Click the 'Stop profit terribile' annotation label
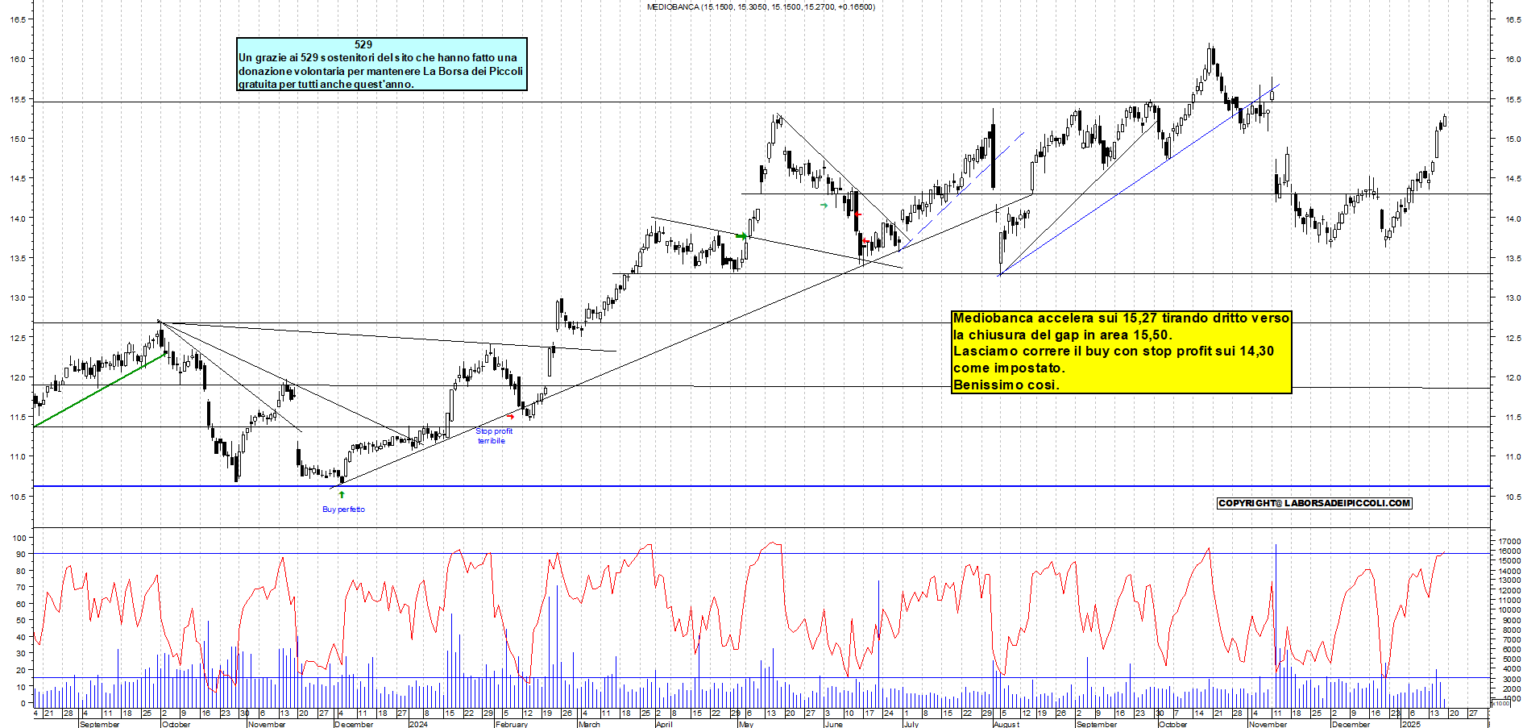Screen dimensions: 1523x728 coord(493,436)
